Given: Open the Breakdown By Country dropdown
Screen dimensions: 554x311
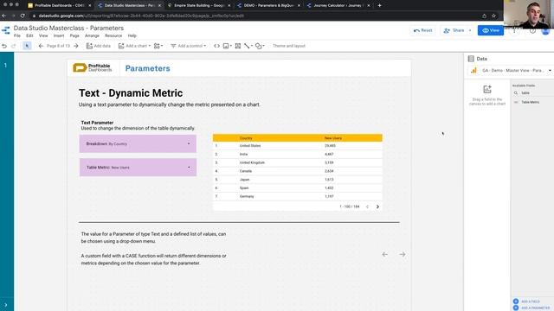Looking at the screenshot, I should pyautogui.click(x=138, y=144).
